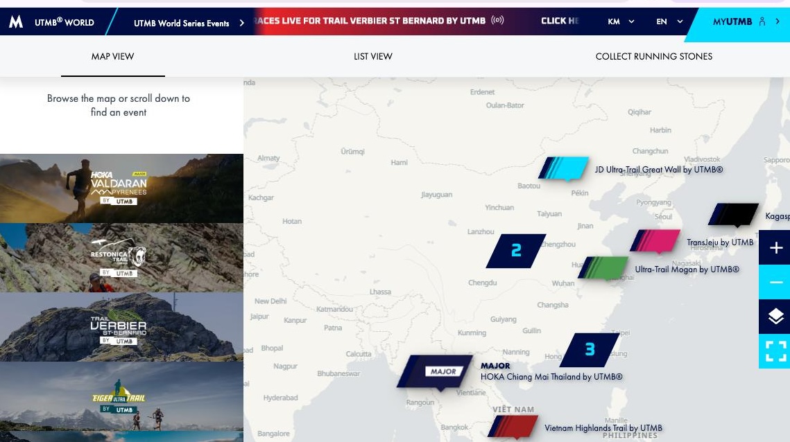790x442 pixels.
Task: Open the EN language dropdown
Action: point(669,21)
